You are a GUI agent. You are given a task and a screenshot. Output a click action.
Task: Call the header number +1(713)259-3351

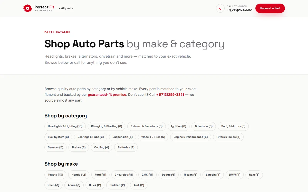tap(239, 10)
